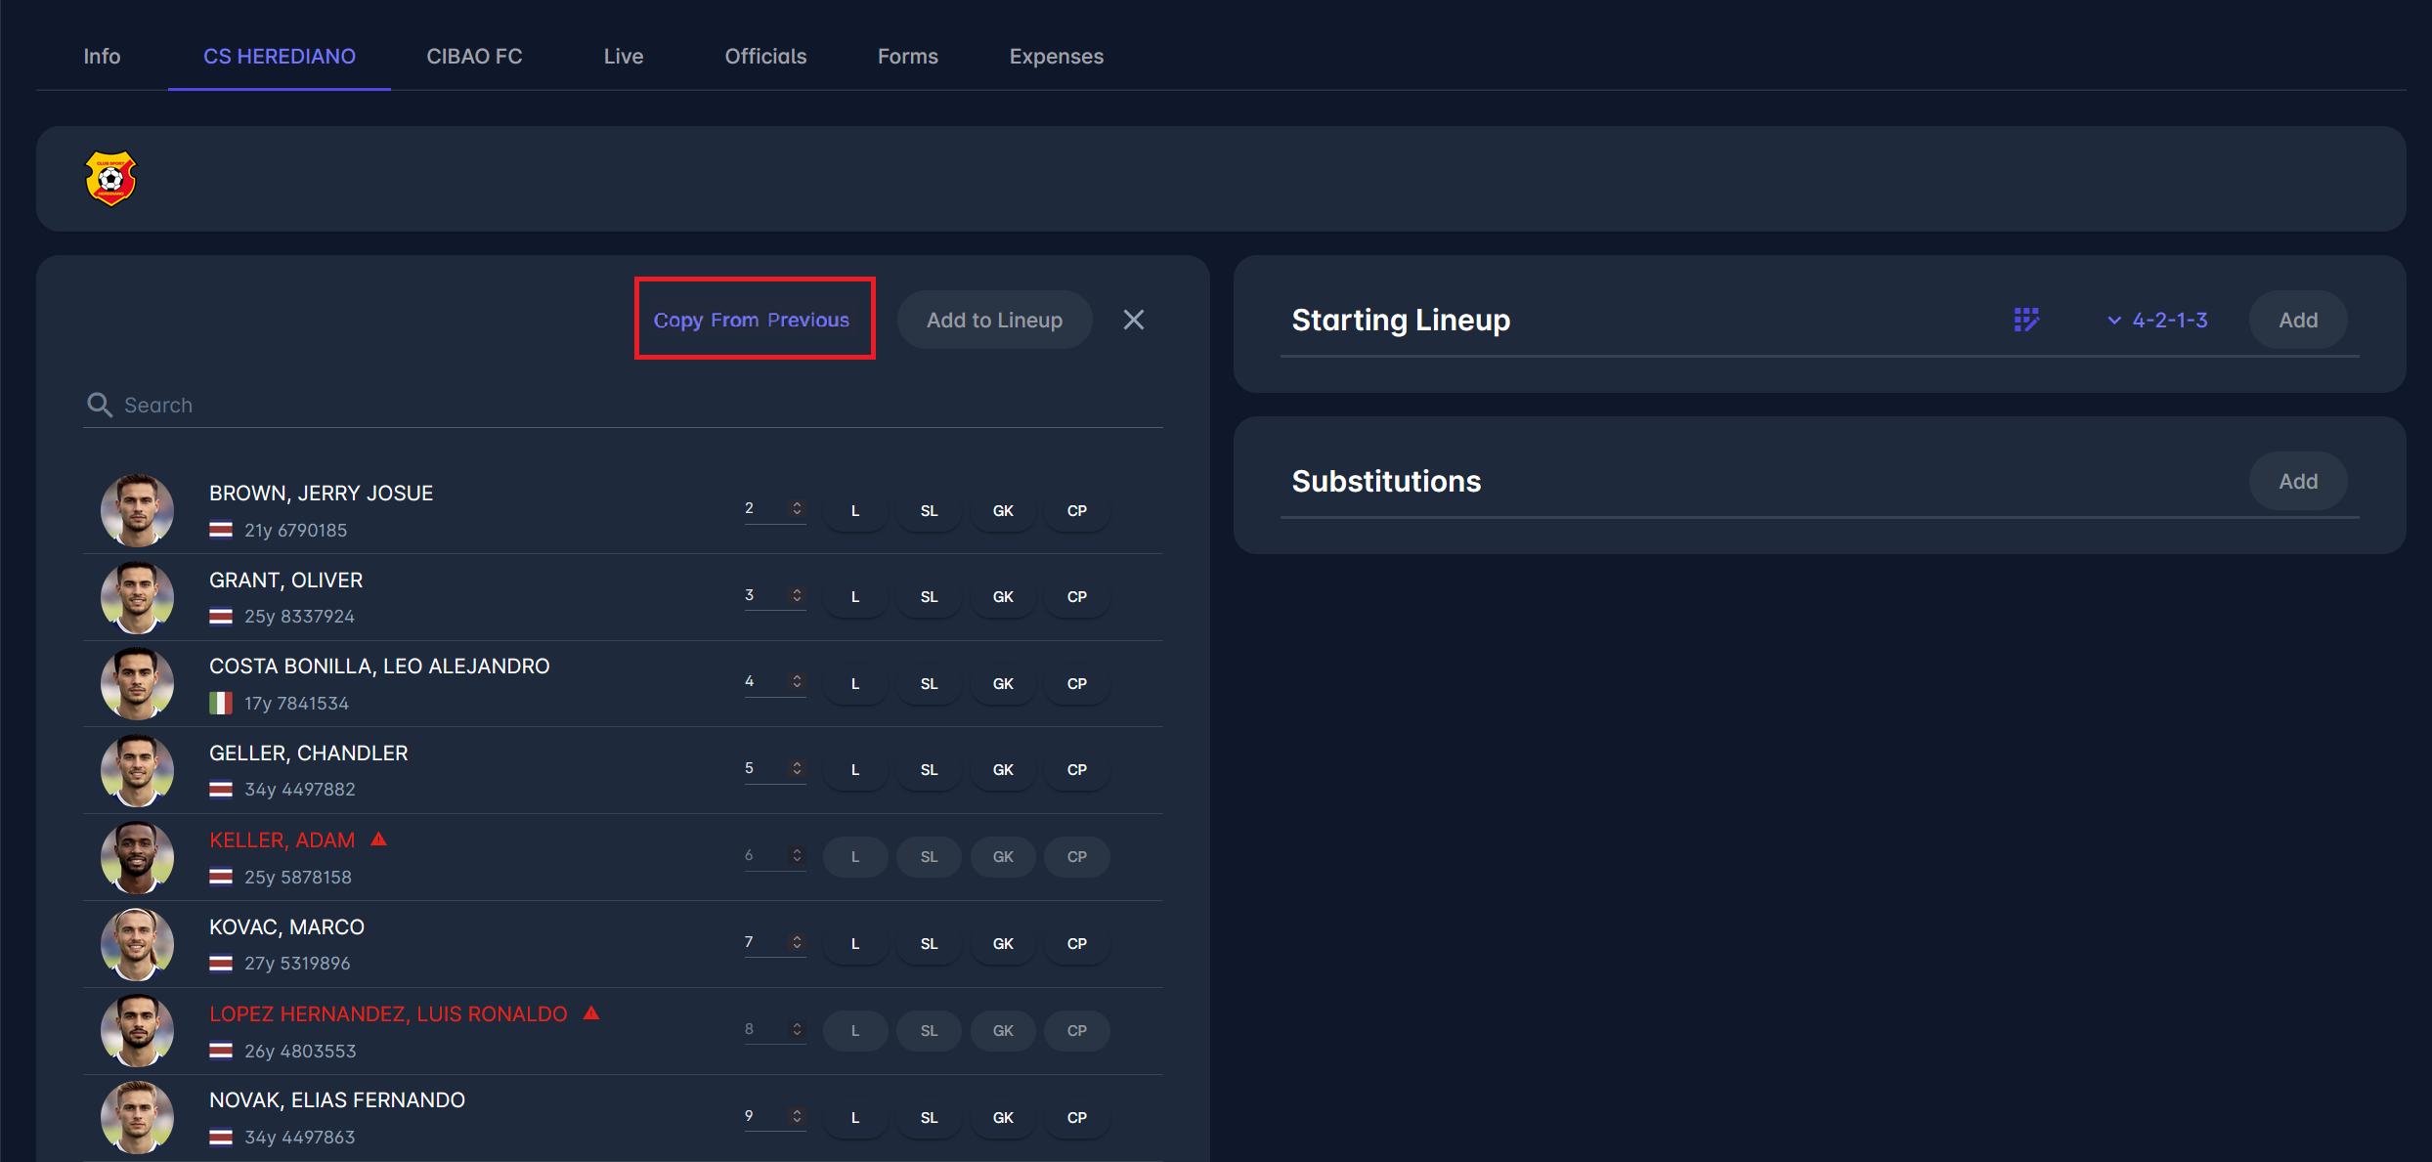2432x1162 pixels.
Task: Click the X icon next to Add to Lineup
Action: coord(1133,320)
